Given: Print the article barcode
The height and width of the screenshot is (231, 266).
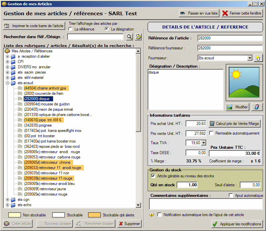Looking at the screenshot, I should [34, 26].
